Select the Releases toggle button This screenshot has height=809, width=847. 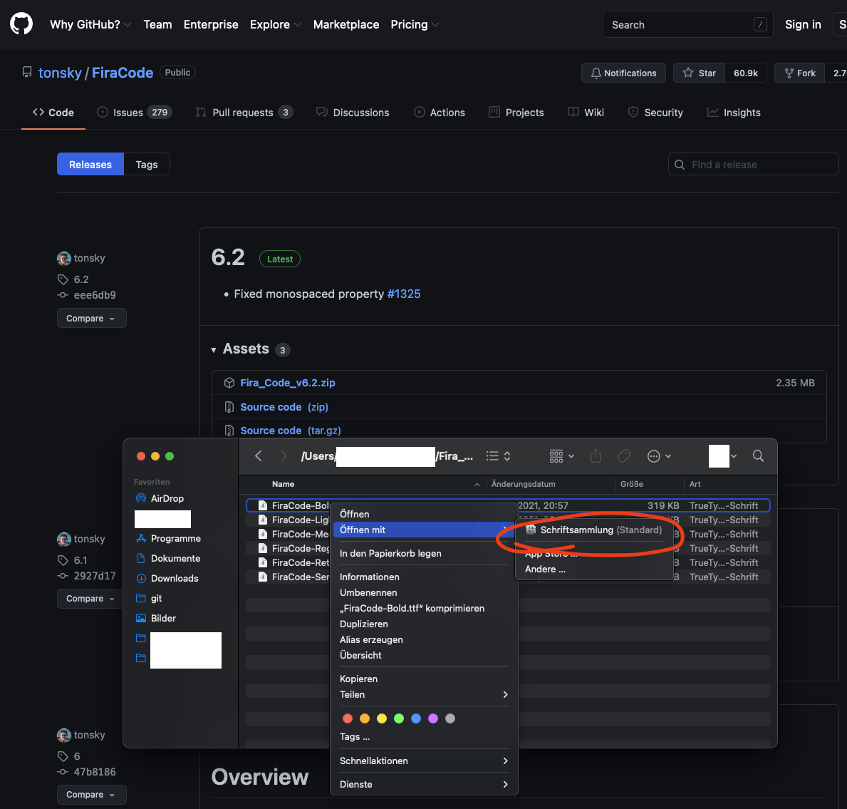pyautogui.click(x=90, y=165)
